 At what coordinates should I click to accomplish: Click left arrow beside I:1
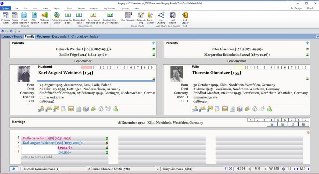pyautogui.click(x=285, y=169)
